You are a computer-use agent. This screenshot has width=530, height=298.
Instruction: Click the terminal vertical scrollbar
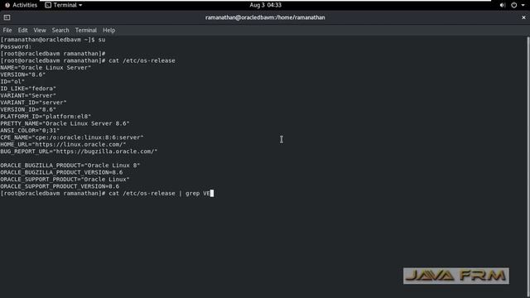click(x=528, y=166)
